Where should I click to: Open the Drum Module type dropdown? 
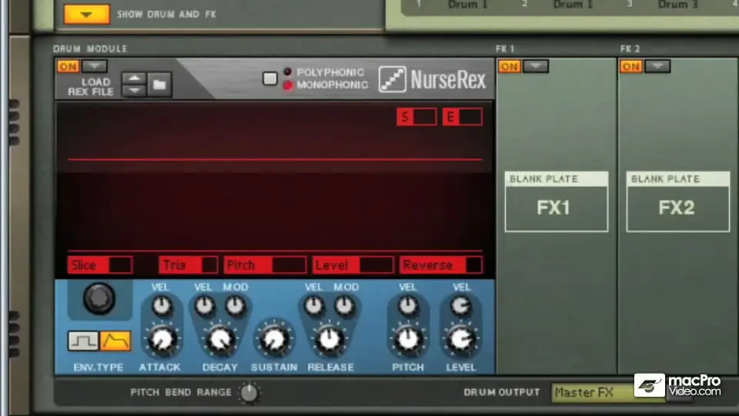click(x=94, y=66)
